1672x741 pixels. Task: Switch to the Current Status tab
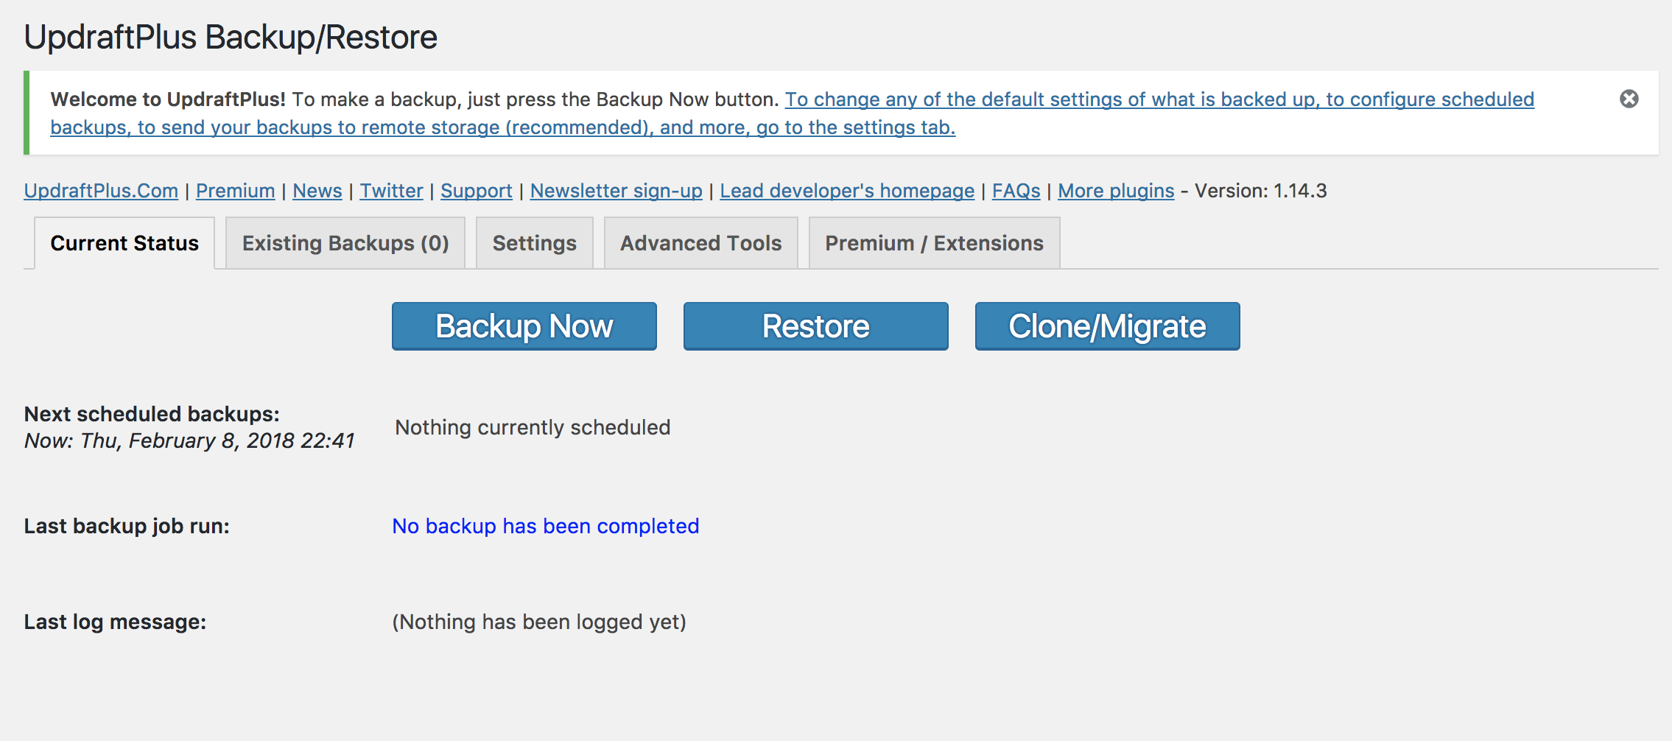coord(124,243)
